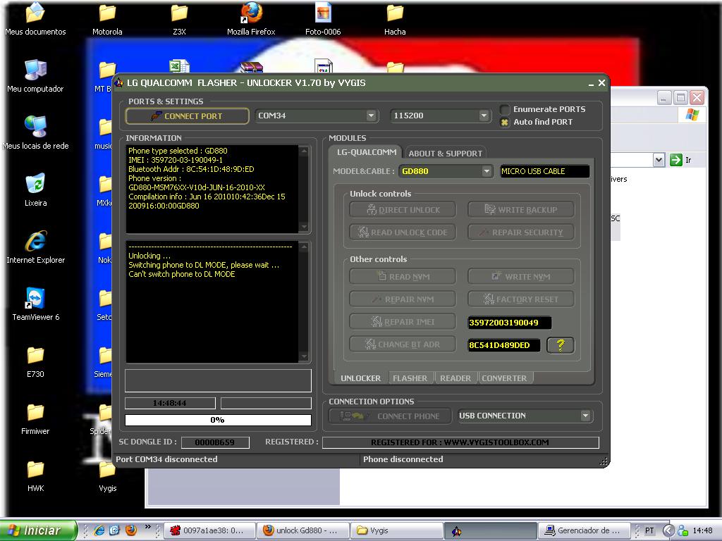Click the WRITE NVM button

[521, 277]
